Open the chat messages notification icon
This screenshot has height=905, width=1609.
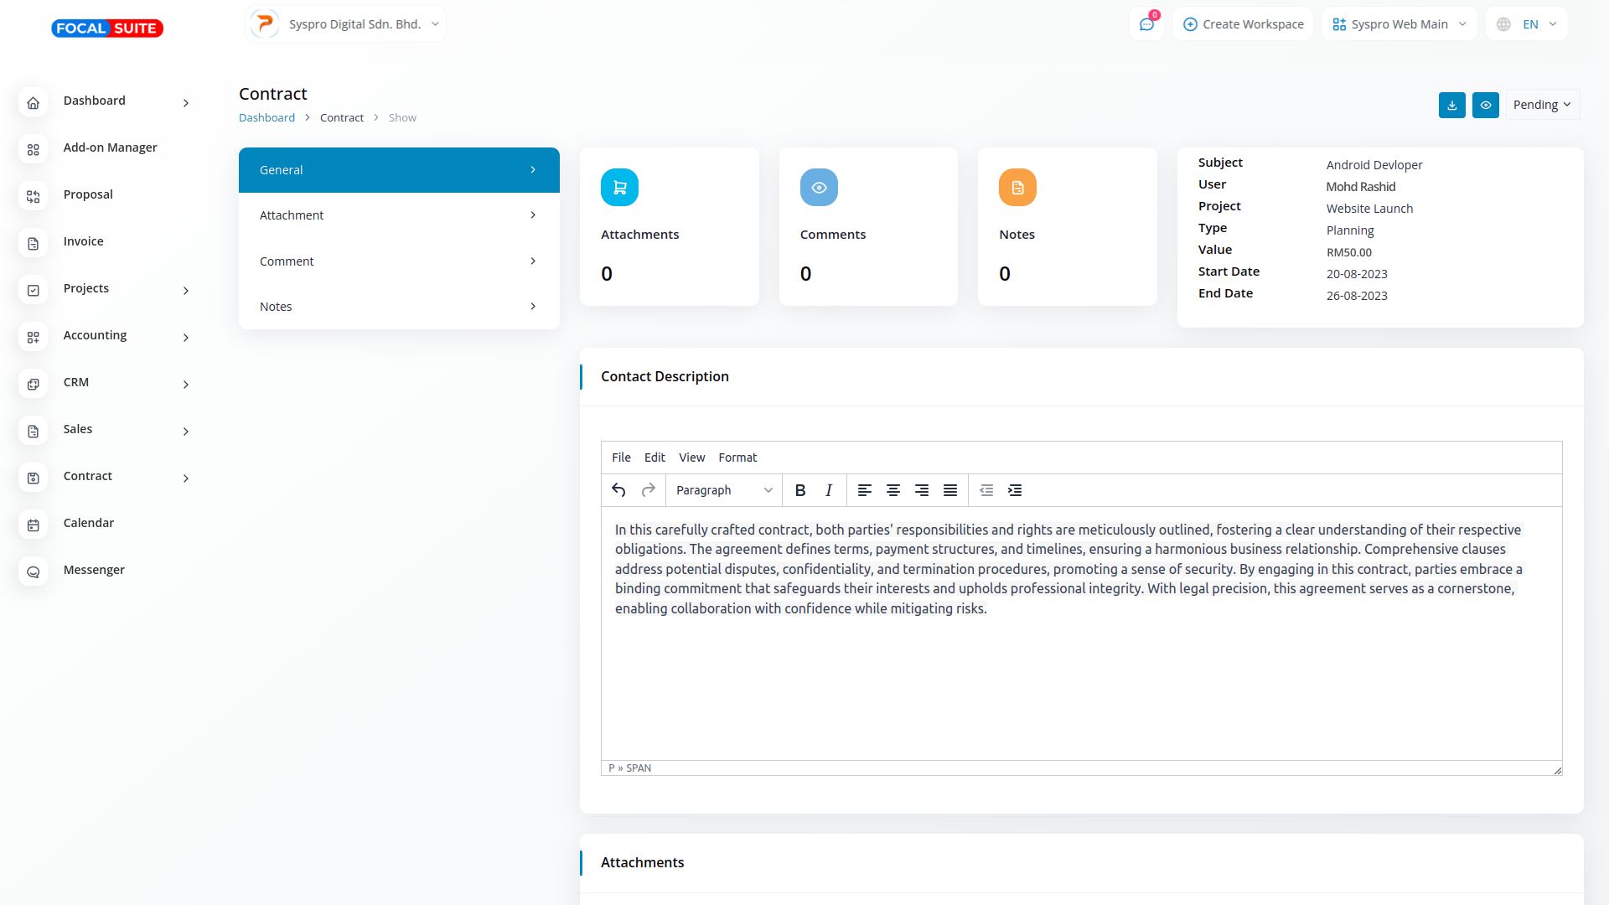point(1146,24)
